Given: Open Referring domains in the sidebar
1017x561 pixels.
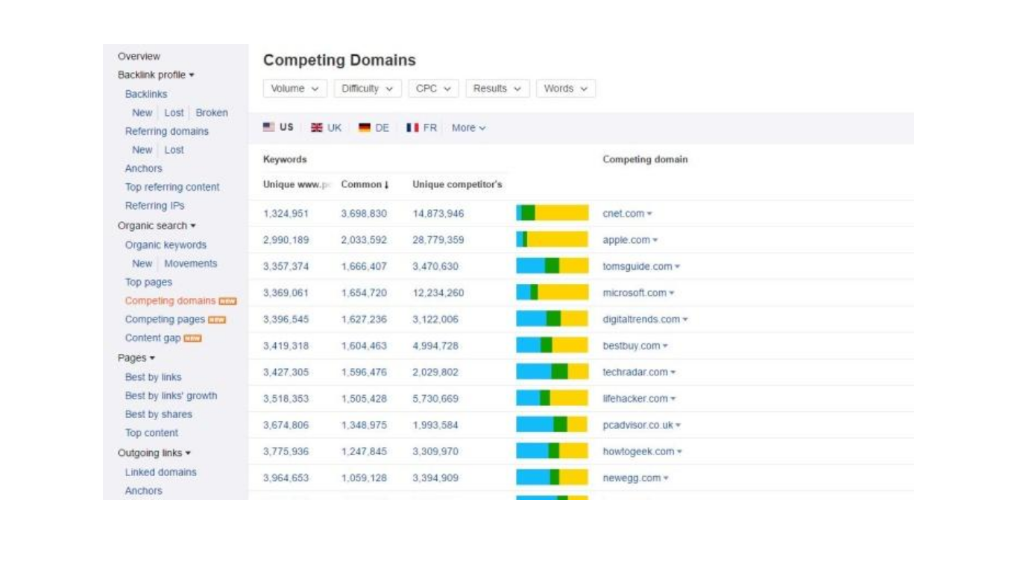Looking at the screenshot, I should click(167, 132).
